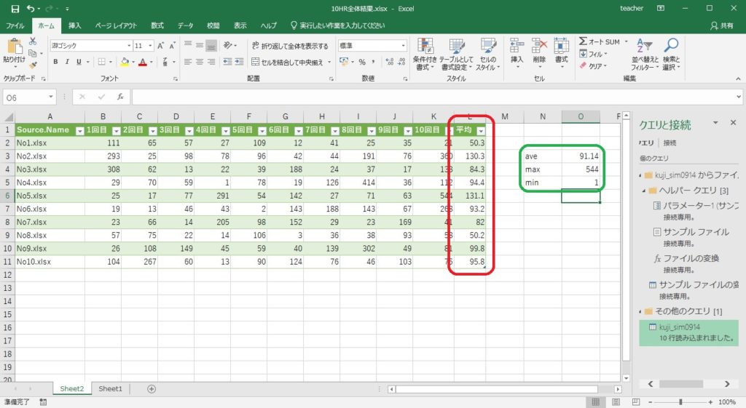The image size is (746, 408).
Task: Open the number format dropdown (標準)
Action: (x=404, y=46)
